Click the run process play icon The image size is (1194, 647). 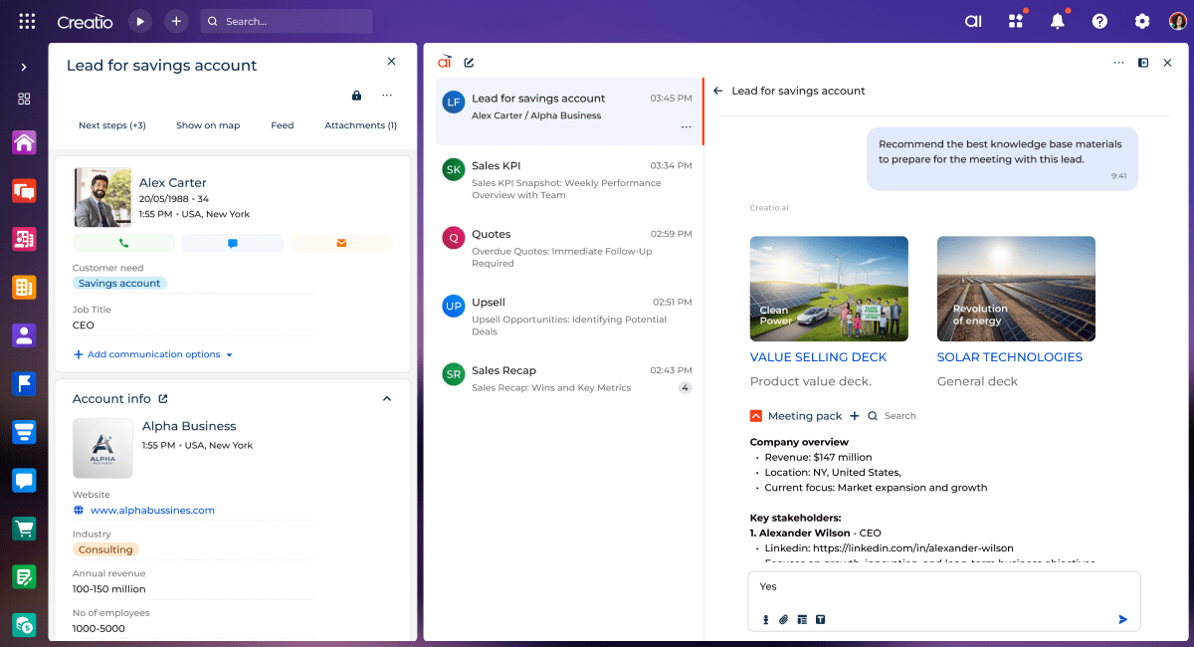(139, 21)
